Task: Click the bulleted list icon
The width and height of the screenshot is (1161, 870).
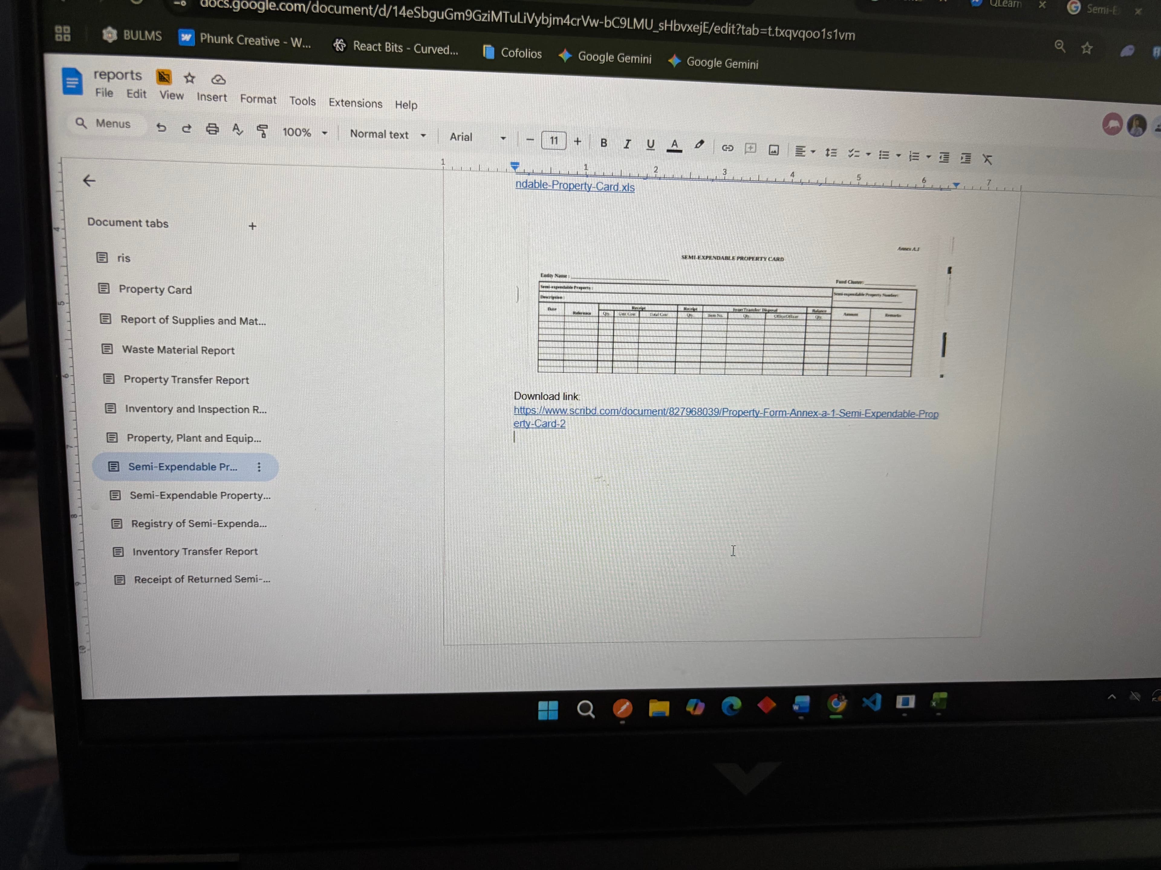Action: [884, 155]
